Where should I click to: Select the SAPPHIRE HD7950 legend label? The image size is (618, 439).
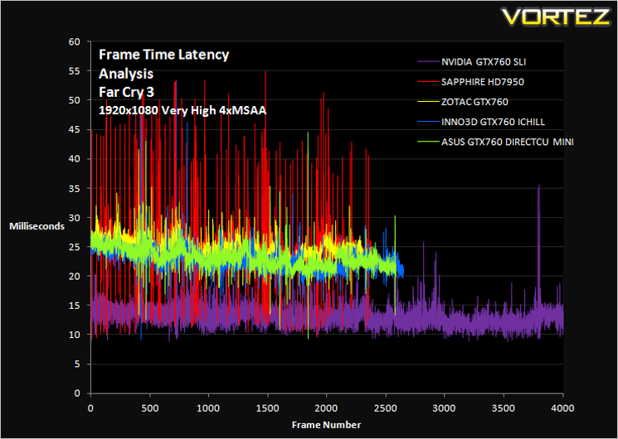(483, 82)
